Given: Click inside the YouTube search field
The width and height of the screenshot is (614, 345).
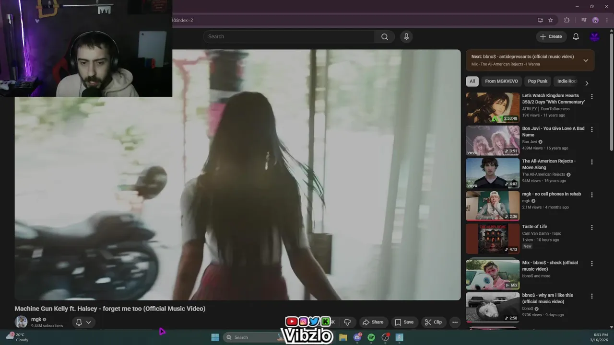Looking at the screenshot, I should pos(289,37).
